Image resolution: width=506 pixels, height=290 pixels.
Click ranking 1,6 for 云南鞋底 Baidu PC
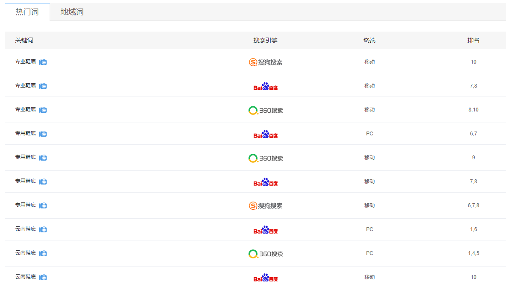(473, 229)
